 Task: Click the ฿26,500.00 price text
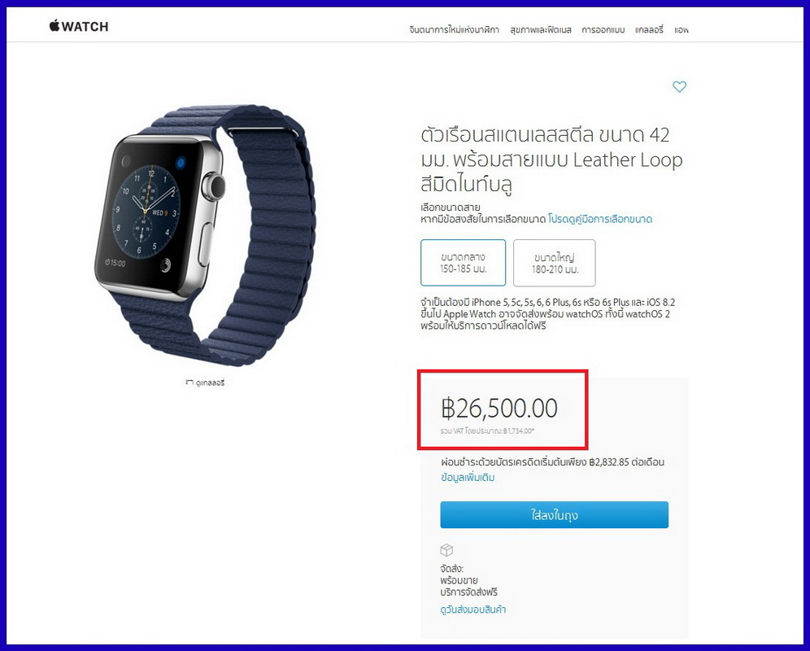[x=499, y=408]
